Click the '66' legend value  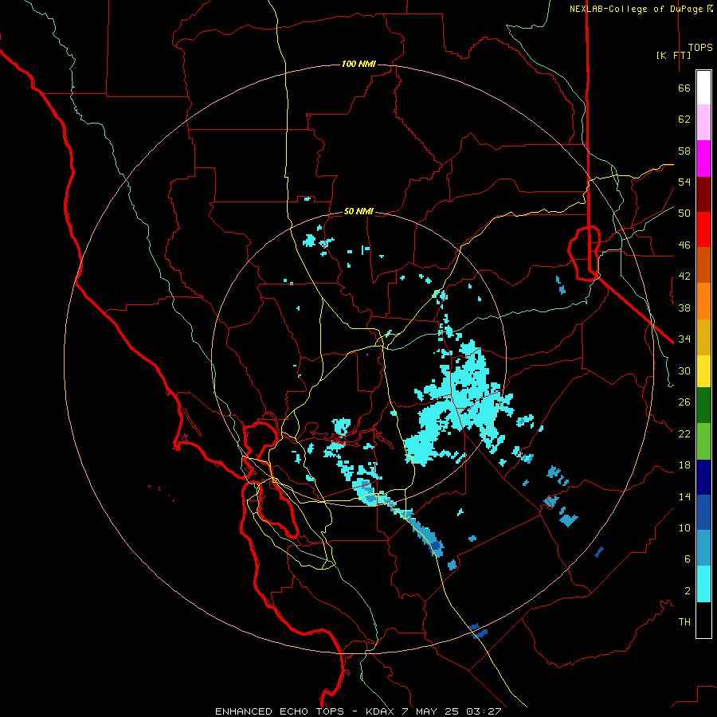pyautogui.click(x=684, y=88)
